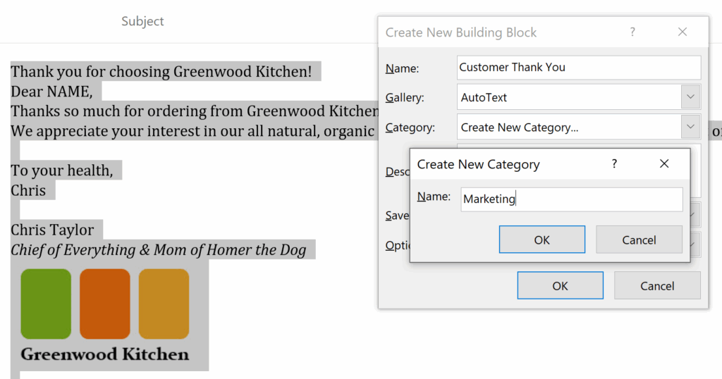722x379 pixels.
Task: Click the 'To your health,' line
Action: pos(62,170)
